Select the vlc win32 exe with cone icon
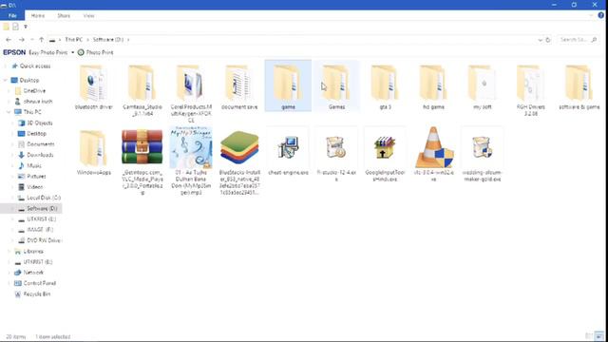 (433, 155)
